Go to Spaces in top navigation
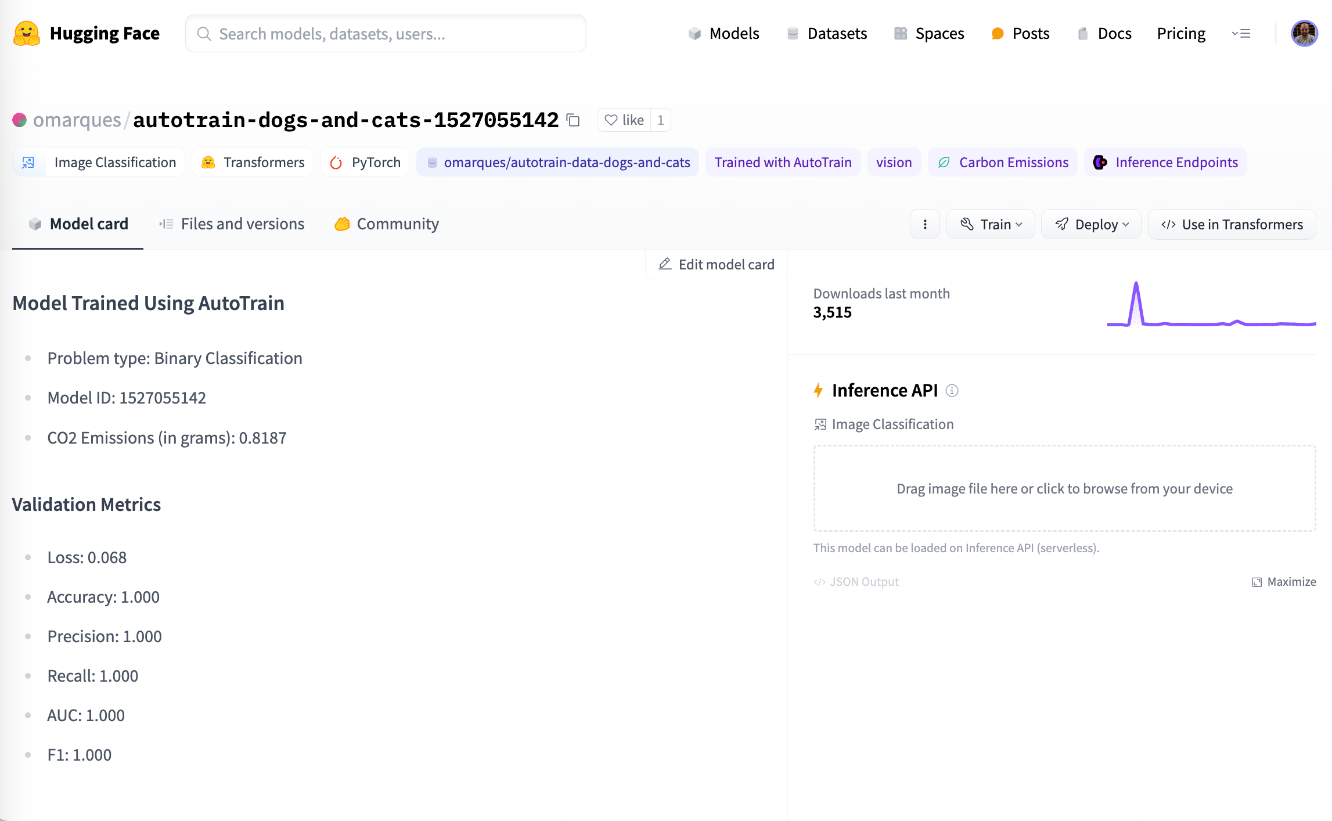The image size is (1332, 821). (929, 34)
